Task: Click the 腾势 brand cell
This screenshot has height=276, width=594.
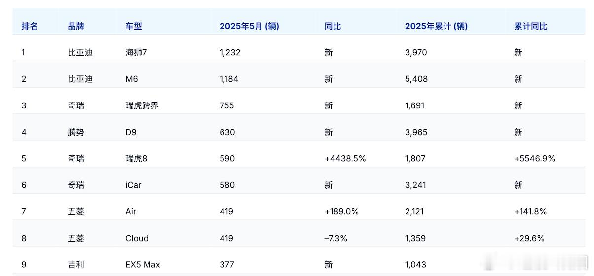Action: [x=76, y=132]
